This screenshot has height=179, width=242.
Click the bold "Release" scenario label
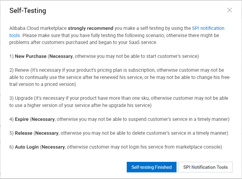point(24,133)
